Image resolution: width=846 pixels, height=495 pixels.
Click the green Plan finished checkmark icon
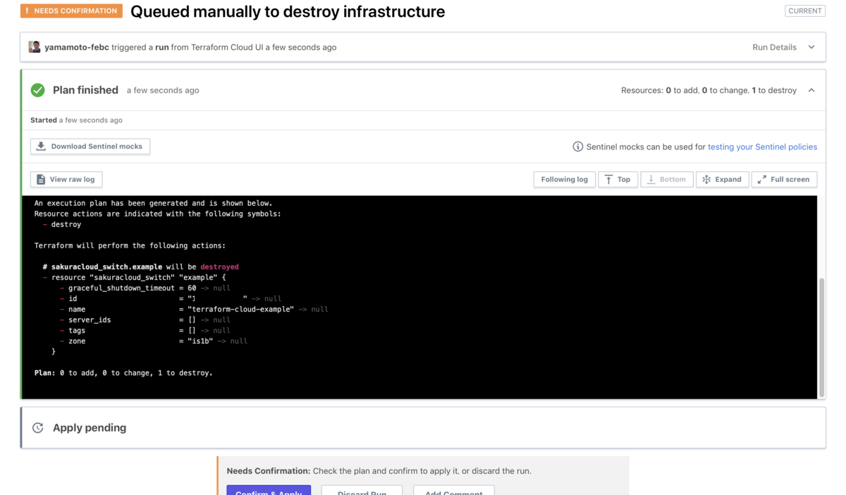pyautogui.click(x=38, y=90)
